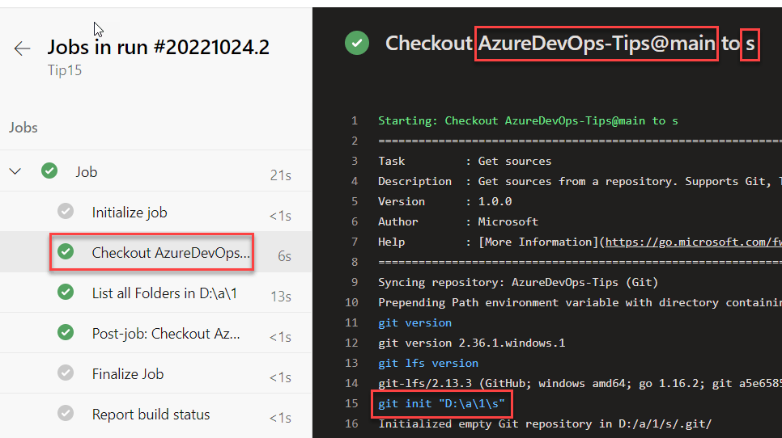
Task: Click the 6s duration of Checkout step
Action: click(284, 256)
